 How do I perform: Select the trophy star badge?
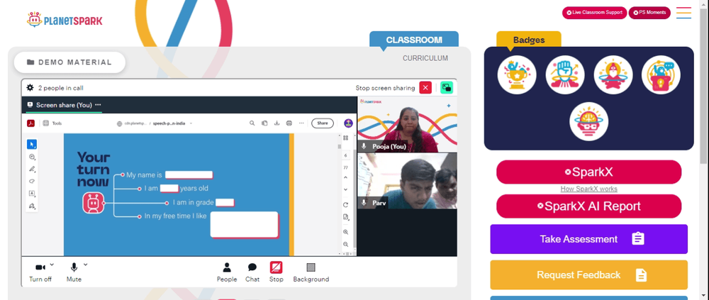pyautogui.click(x=517, y=74)
